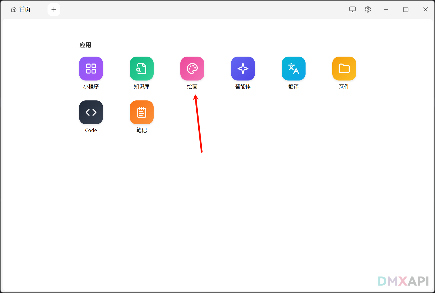This screenshot has width=435, height=293.
Task: Launch the pink 绘画 painting palette icon
Action: coord(192,69)
